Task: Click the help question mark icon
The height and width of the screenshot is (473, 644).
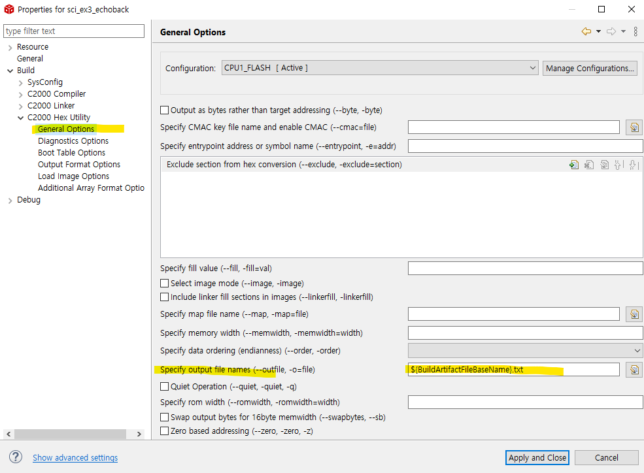Action: click(16, 457)
